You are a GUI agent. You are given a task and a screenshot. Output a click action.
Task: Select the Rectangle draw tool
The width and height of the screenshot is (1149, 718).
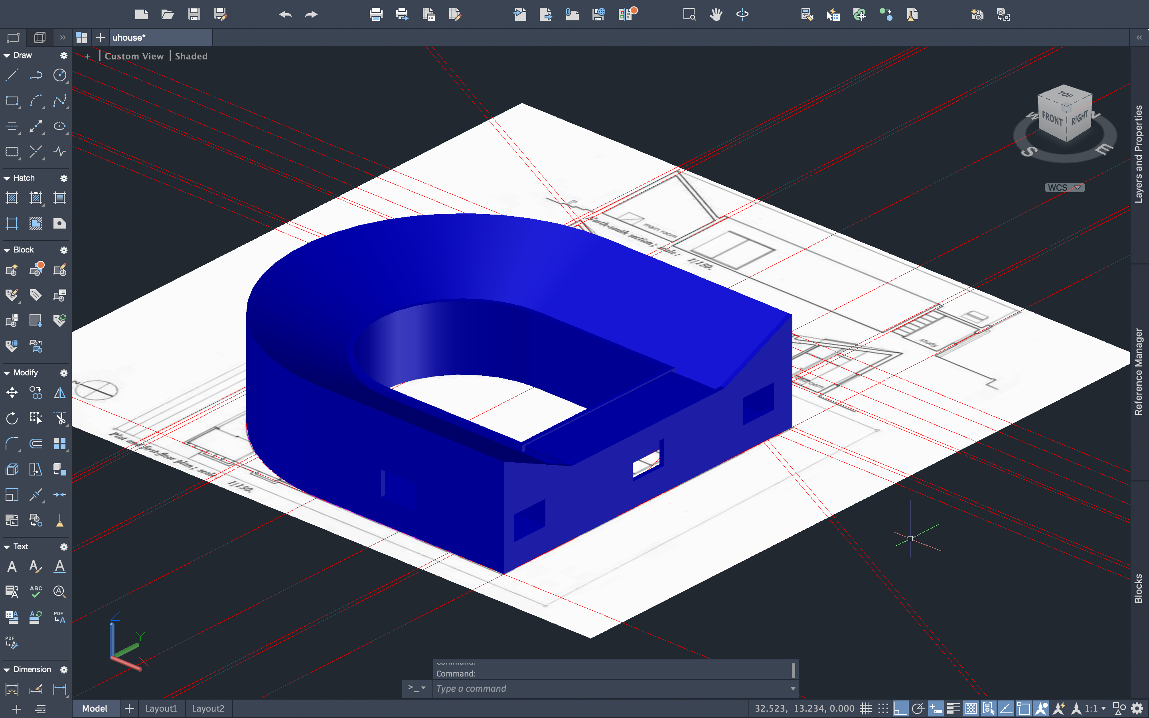pos(12,101)
